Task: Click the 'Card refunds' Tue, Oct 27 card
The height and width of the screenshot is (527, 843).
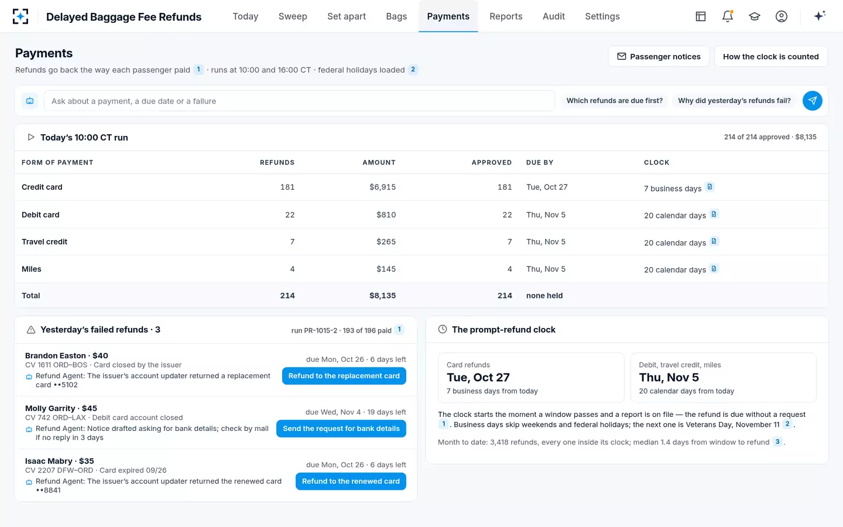Action: (532, 378)
